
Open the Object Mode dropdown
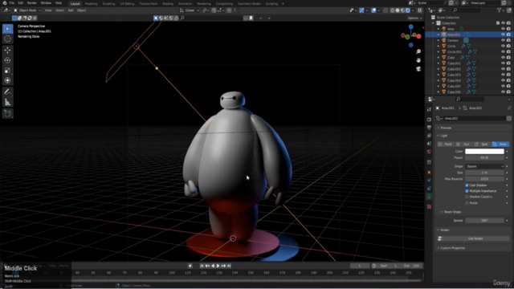[x=27, y=10]
